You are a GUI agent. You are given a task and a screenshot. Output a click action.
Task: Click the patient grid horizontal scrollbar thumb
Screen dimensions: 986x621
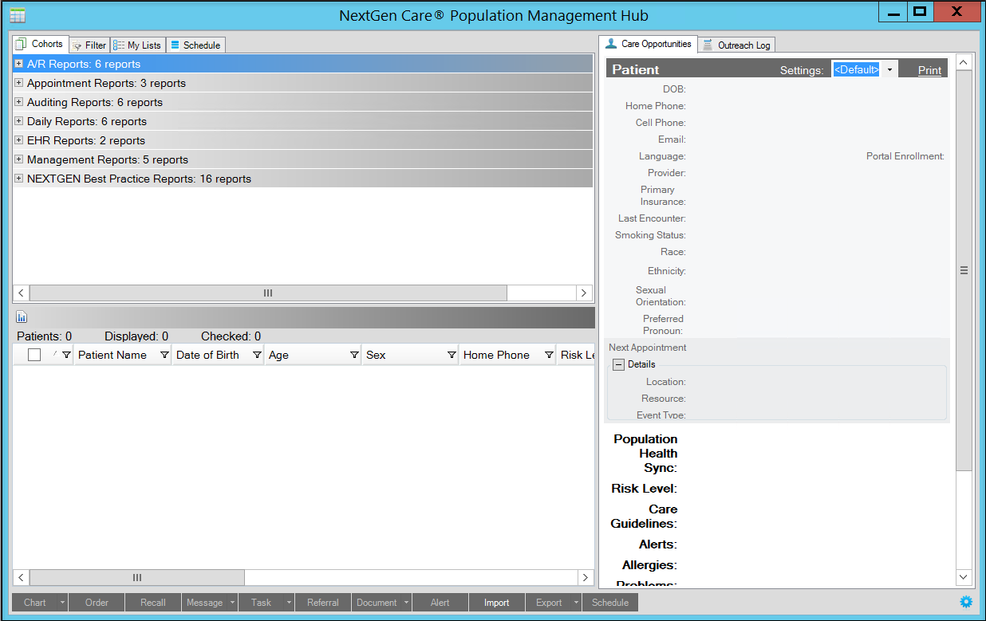click(137, 577)
